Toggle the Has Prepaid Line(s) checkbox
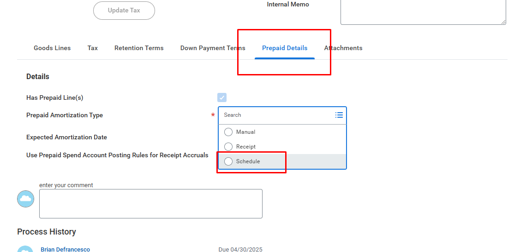526x252 pixels. pyautogui.click(x=222, y=97)
